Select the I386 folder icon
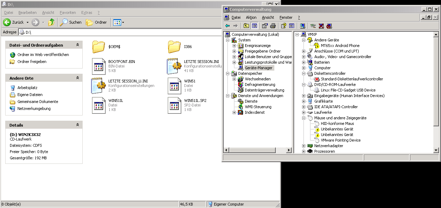The width and height of the screenshot is (441, 208). coord(174,46)
